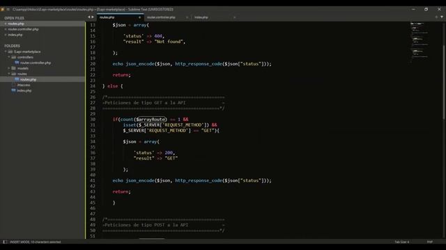The height and width of the screenshot is (250, 446).
Task: Close routes.php in the Open Files list
Action: coord(6,24)
